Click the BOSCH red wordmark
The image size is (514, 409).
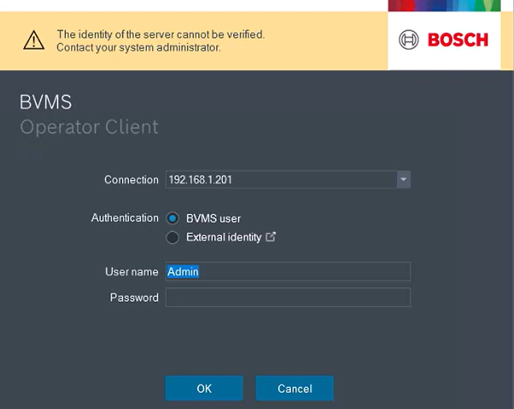(x=457, y=40)
